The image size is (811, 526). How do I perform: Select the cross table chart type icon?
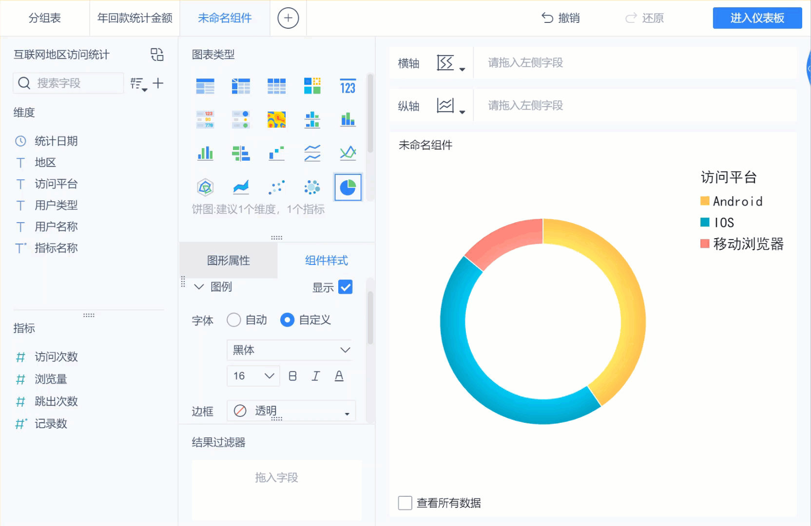coord(241,86)
